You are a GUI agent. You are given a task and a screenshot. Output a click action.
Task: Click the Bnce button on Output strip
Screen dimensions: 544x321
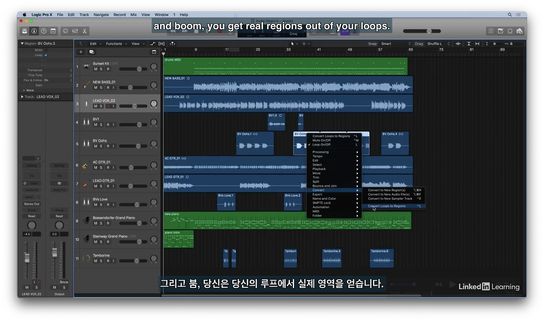64,282
